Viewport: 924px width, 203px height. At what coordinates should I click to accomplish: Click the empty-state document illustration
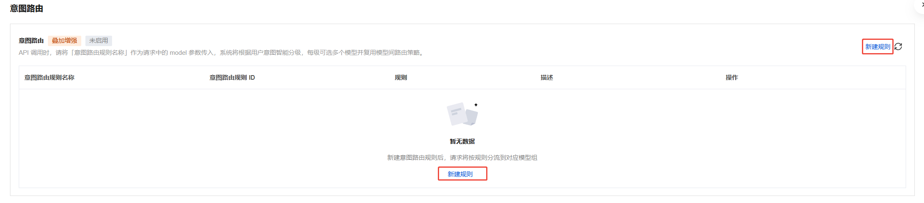[462, 114]
